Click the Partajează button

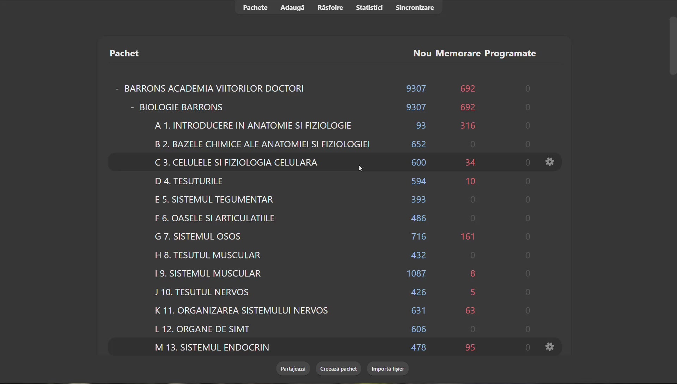tap(293, 369)
